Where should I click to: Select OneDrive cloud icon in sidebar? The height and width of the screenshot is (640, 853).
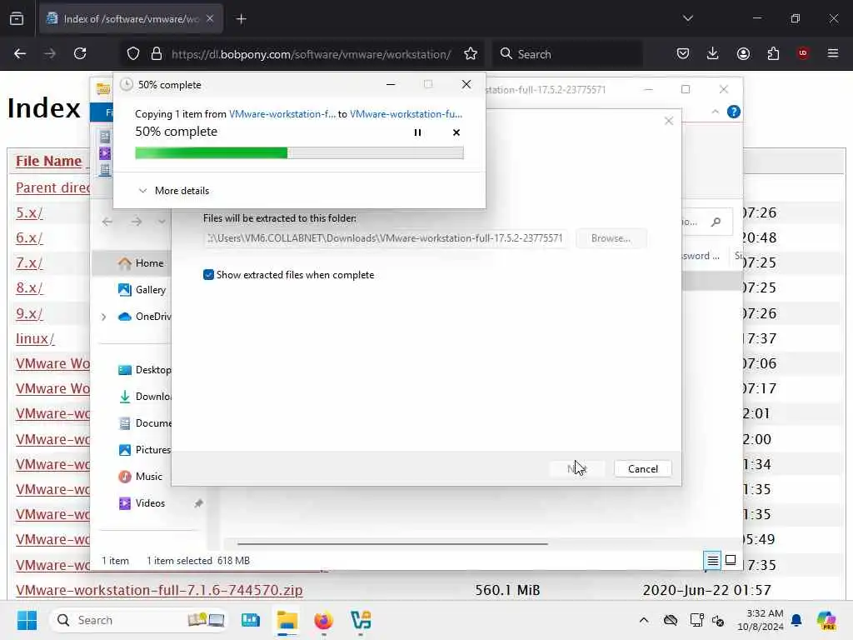pyautogui.click(x=125, y=316)
